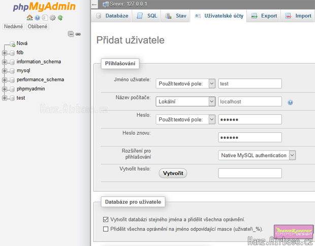315x246 pixels.
Task: Expand the fdb database tree node
Action: 5,53
